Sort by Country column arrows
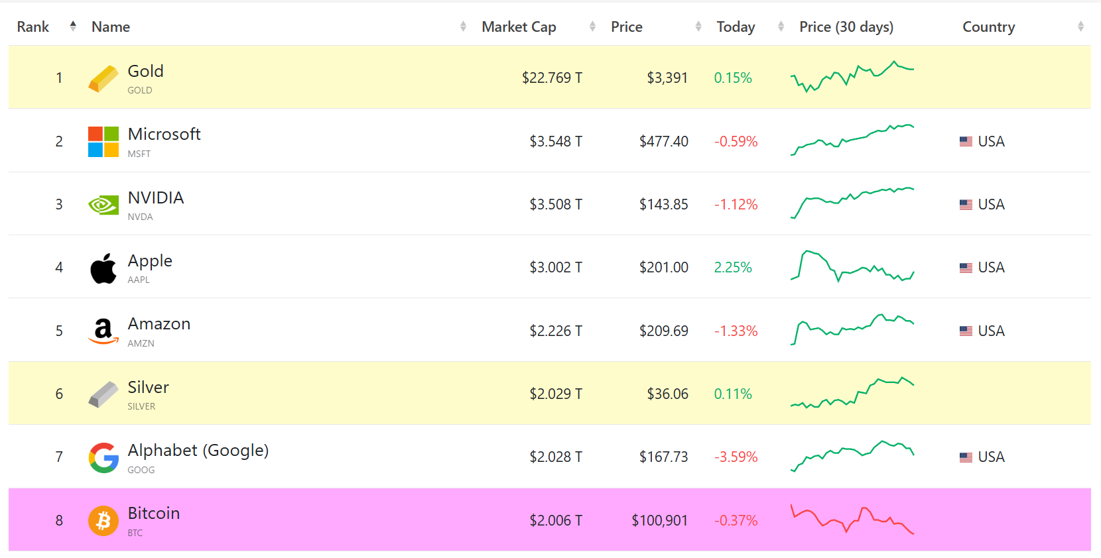This screenshot has height=558, width=1101. [1080, 27]
